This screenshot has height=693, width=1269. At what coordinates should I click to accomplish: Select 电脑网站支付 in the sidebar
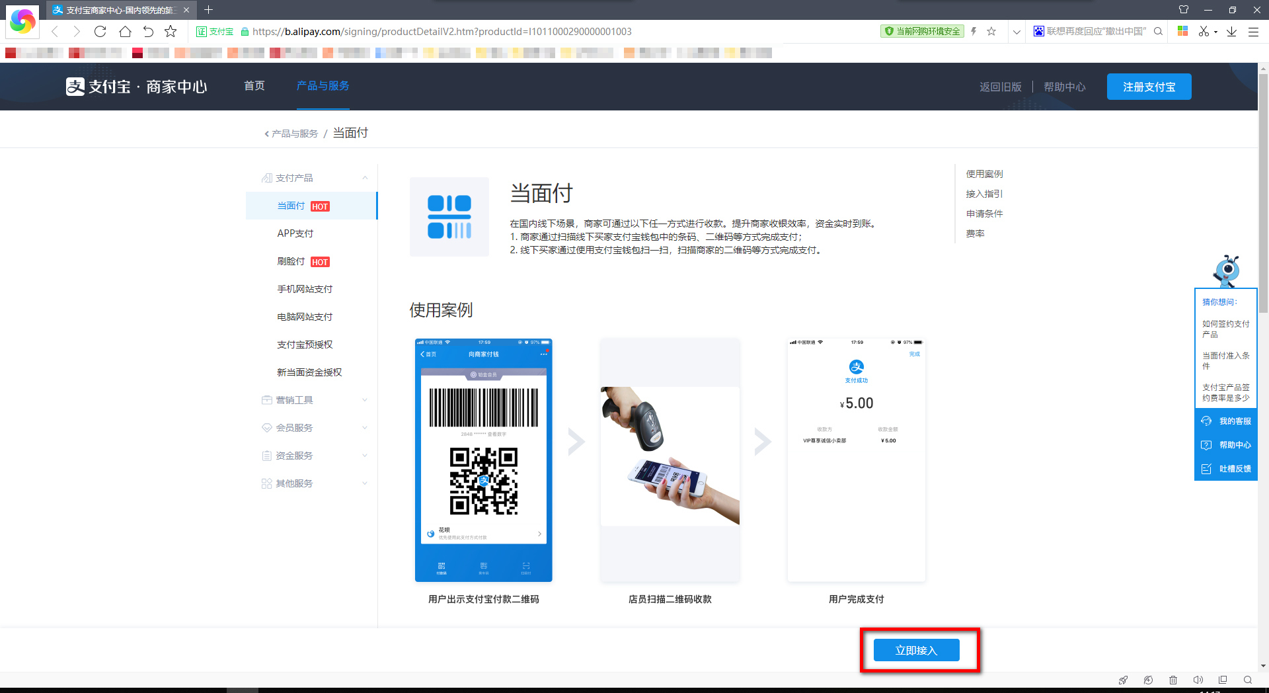305,317
